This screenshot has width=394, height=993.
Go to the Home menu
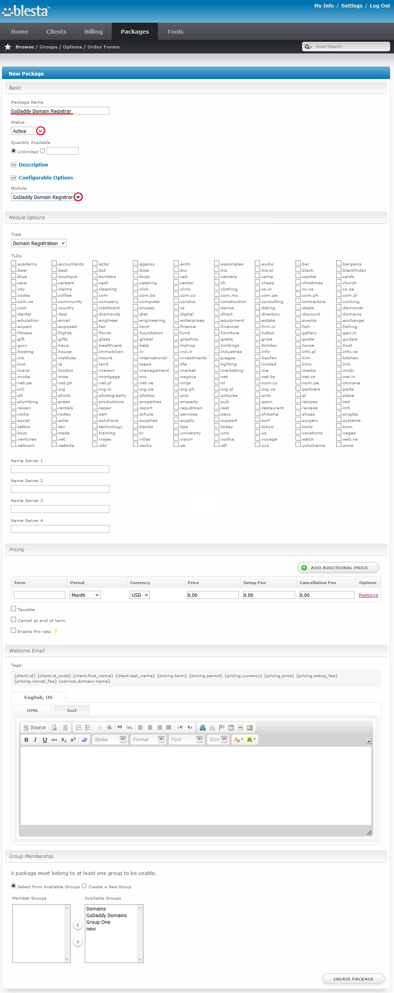point(20,32)
